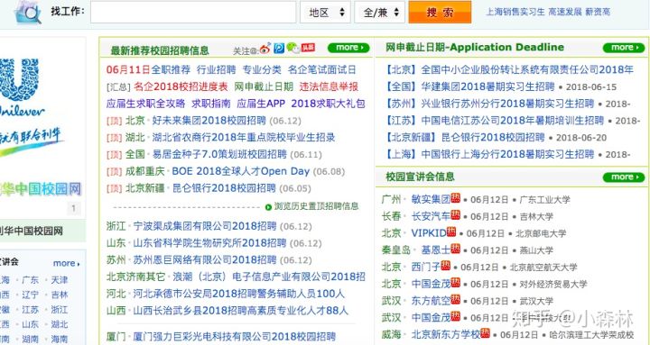Viewport: 650px width, 345px height.
Task: Click the hot badge next to 长安汽车
Action: pyautogui.click(x=456, y=214)
